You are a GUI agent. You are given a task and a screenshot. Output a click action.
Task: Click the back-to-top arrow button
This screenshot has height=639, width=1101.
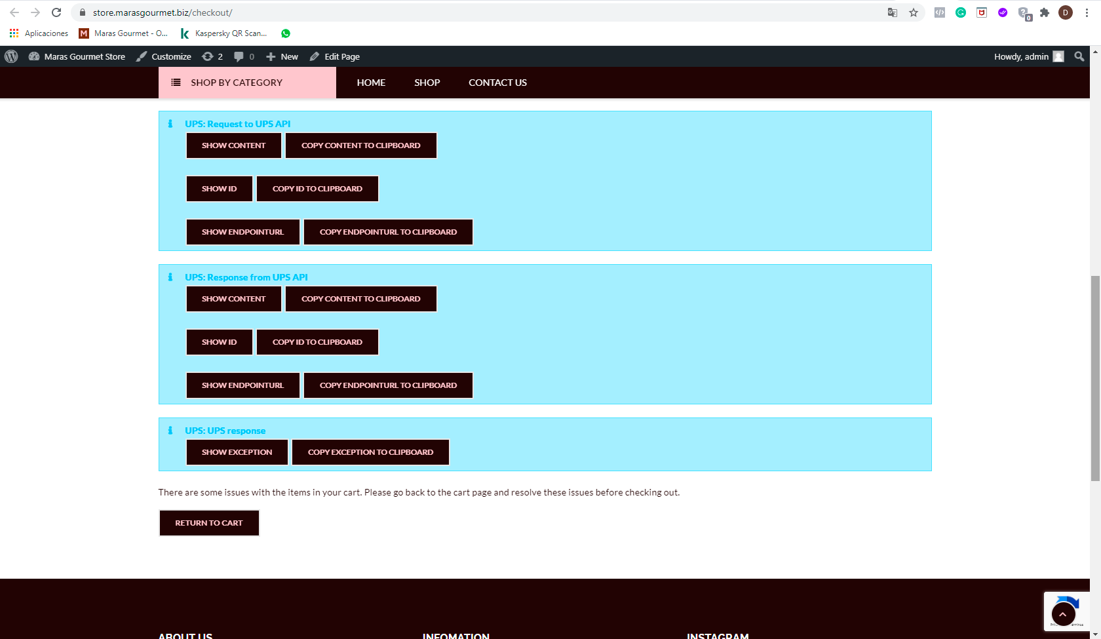1063,614
